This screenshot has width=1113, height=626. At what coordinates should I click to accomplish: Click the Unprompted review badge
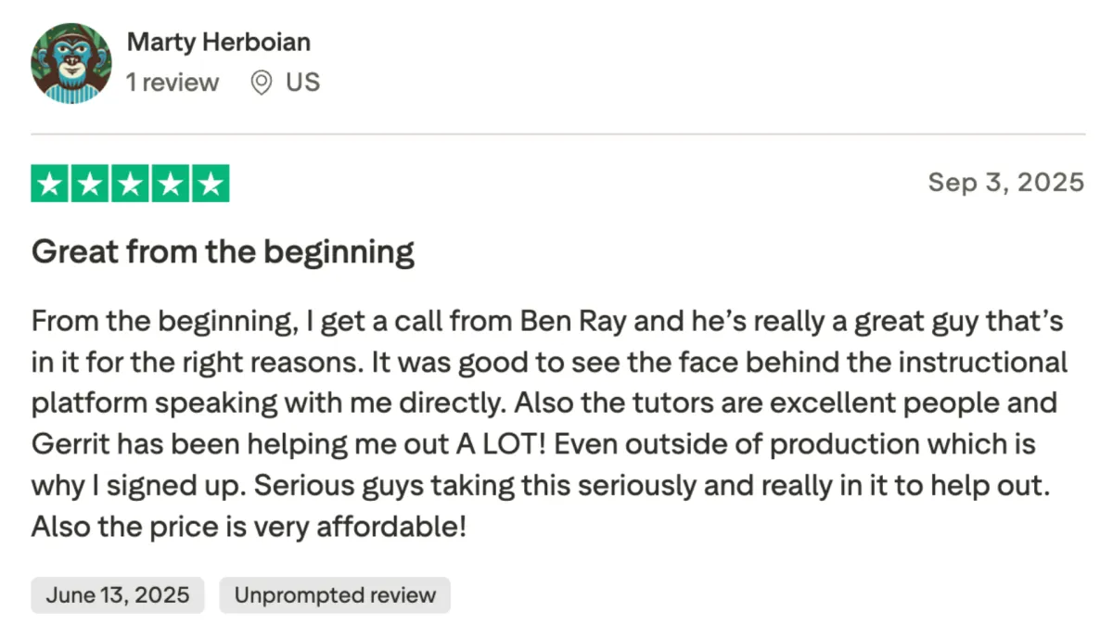pos(335,595)
